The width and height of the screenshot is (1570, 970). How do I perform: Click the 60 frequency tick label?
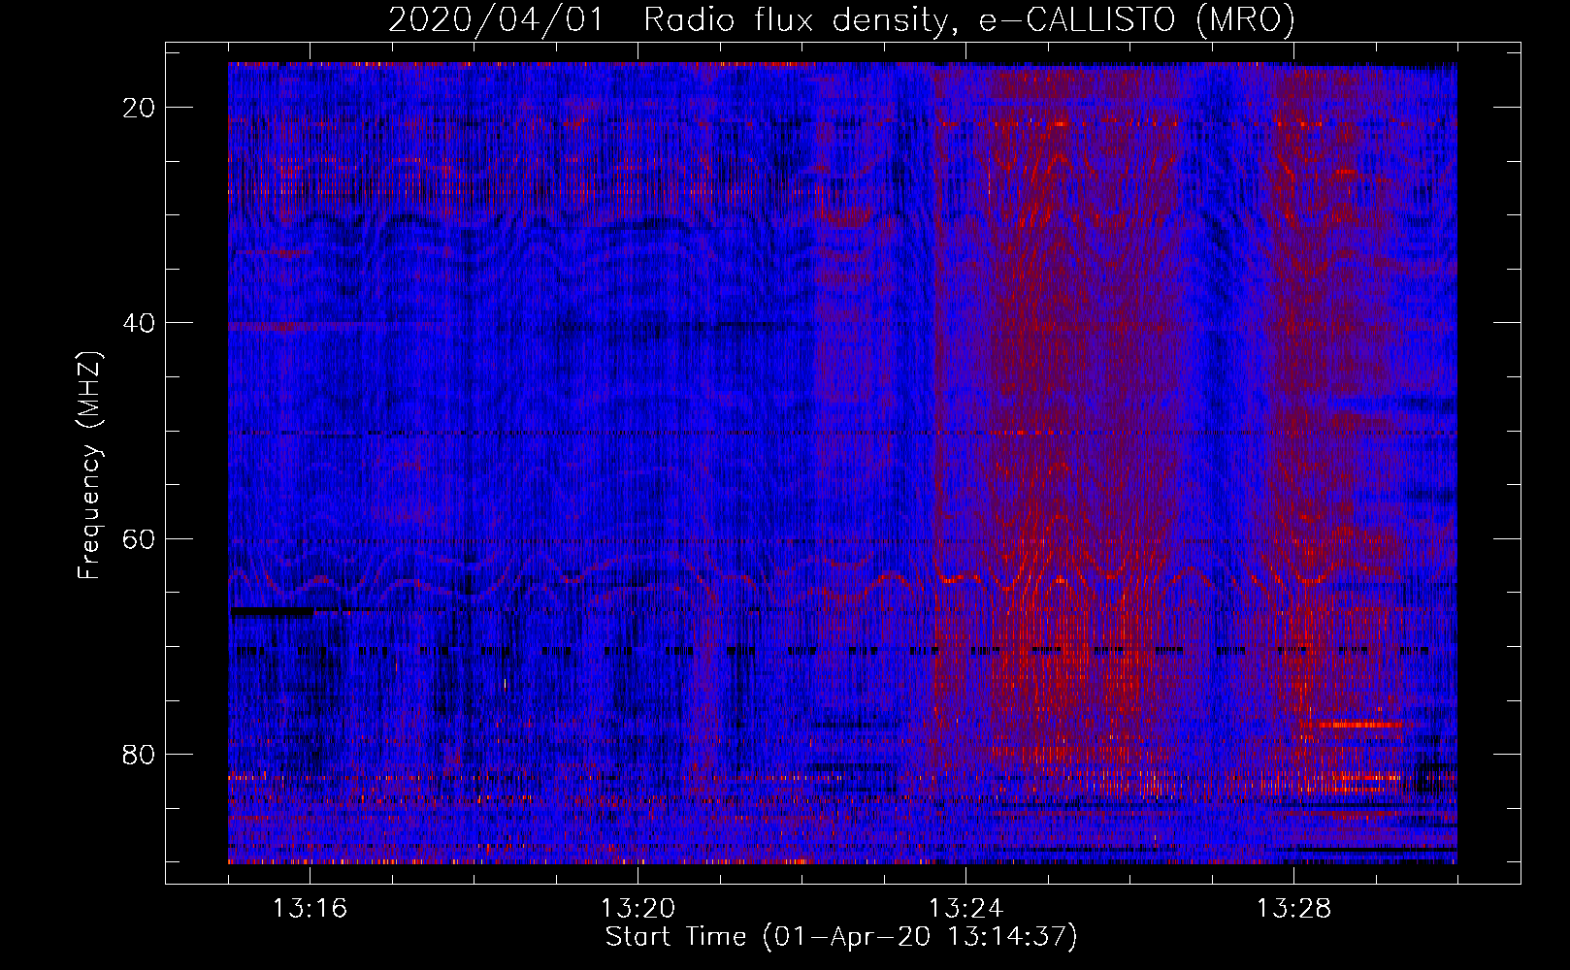[139, 538]
